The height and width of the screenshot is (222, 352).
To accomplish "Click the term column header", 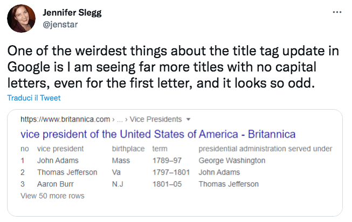I will click(x=160, y=149).
